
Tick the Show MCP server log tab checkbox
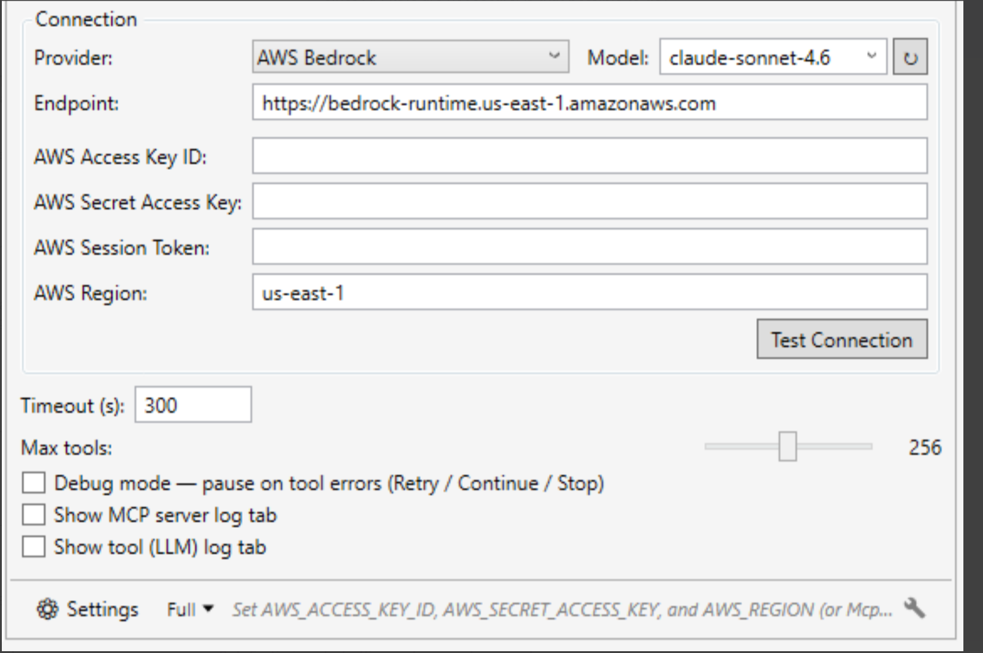tap(34, 514)
